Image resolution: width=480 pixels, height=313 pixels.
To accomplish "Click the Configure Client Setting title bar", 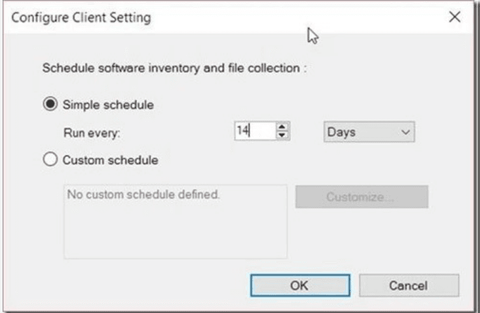I will (190, 18).
